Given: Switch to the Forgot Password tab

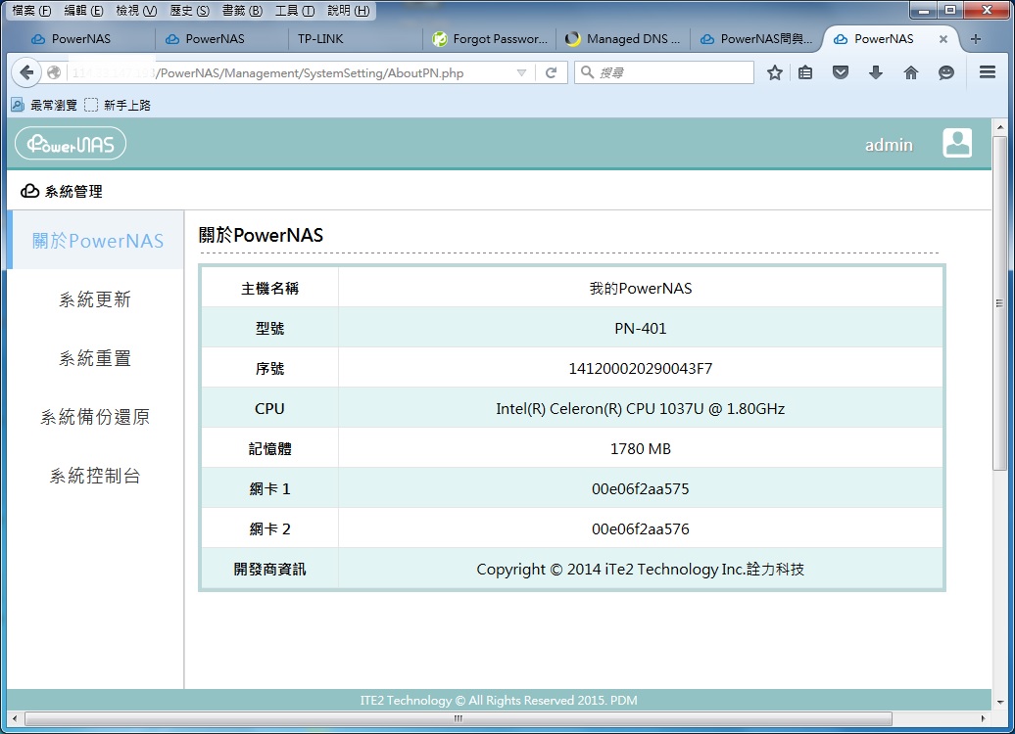Looking at the screenshot, I should pos(490,39).
